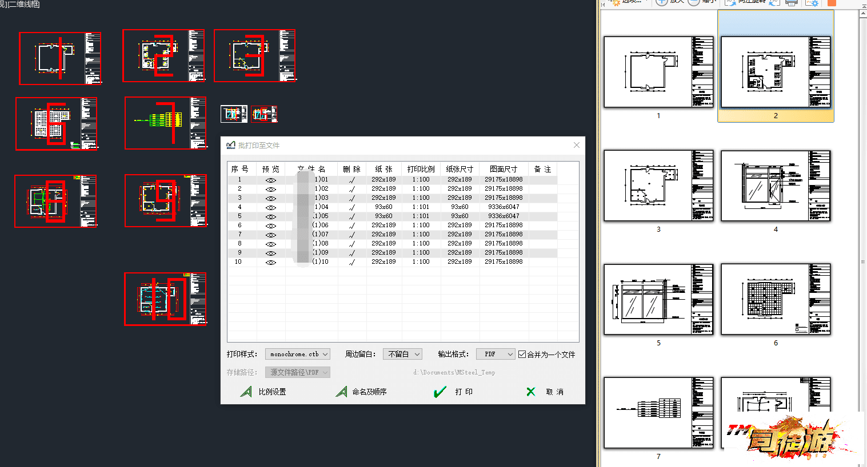Click delete mark for row 9
The image size is (867, 467).
(x=352, y=253)
